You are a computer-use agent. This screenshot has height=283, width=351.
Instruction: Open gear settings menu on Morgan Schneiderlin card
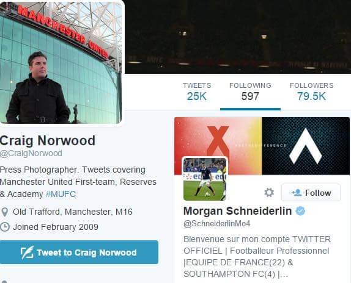[x=269, y=192]
